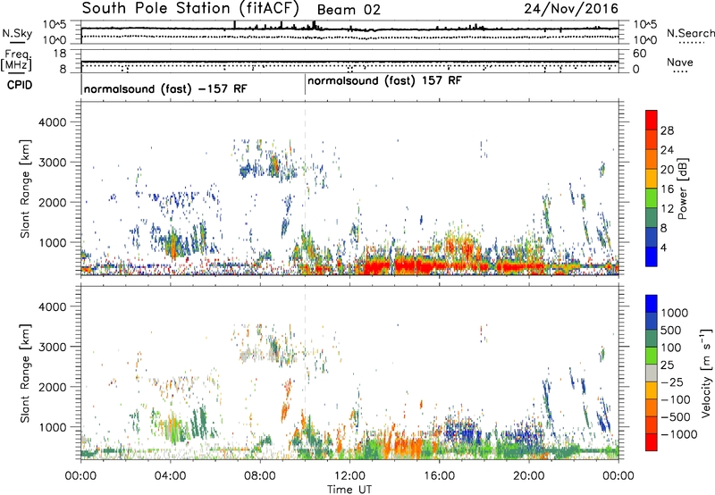
Task: Click the "16:00" time tick label
Action: (x=439, y=476)
